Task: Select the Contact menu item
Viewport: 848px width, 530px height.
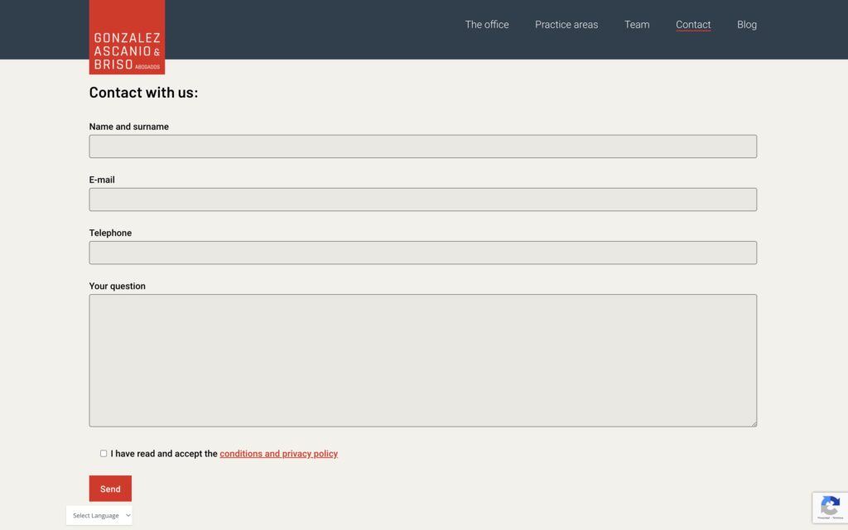Action: pyautogui.click(x=693, y=25)
